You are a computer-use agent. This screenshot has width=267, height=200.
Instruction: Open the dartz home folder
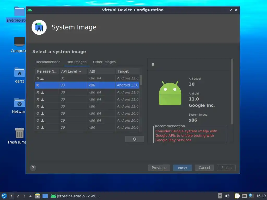19,72
